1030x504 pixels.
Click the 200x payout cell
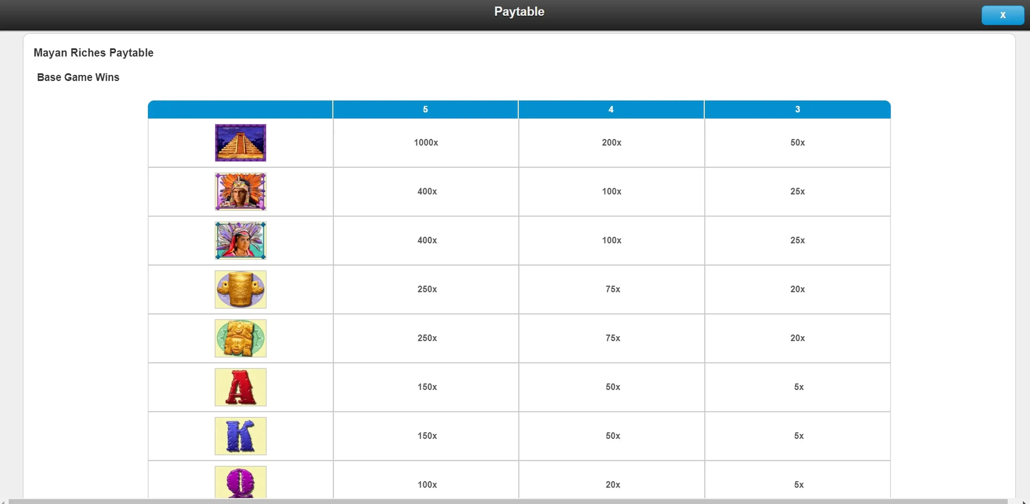[611, 143]
